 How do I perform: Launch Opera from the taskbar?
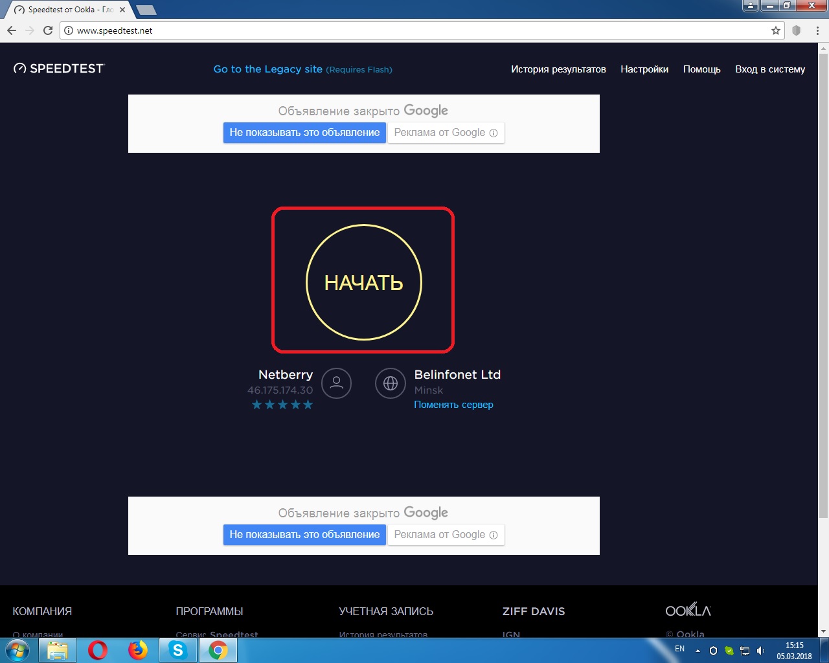98,650
